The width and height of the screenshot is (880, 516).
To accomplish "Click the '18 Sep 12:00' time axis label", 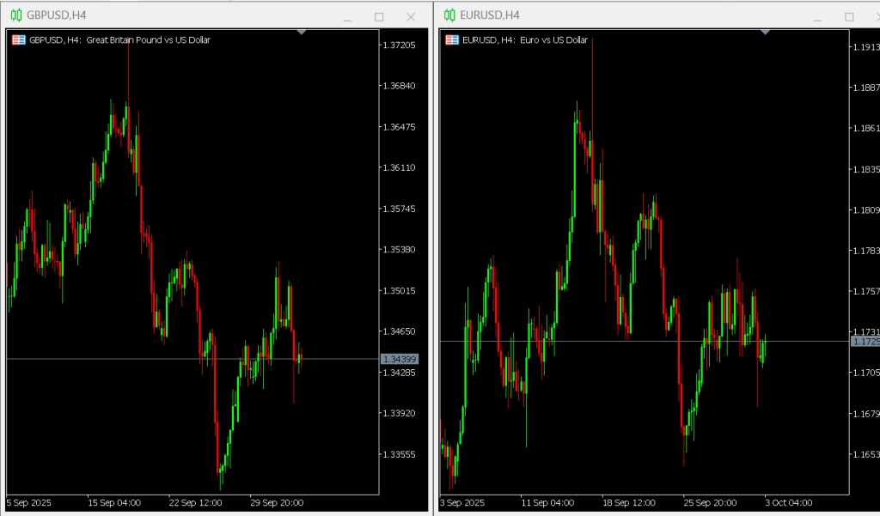I will pos(629,502).
